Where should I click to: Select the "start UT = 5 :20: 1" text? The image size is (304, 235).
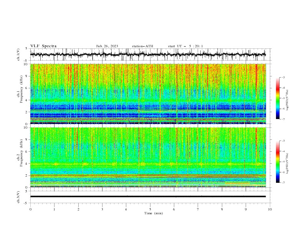pos(185,46)
